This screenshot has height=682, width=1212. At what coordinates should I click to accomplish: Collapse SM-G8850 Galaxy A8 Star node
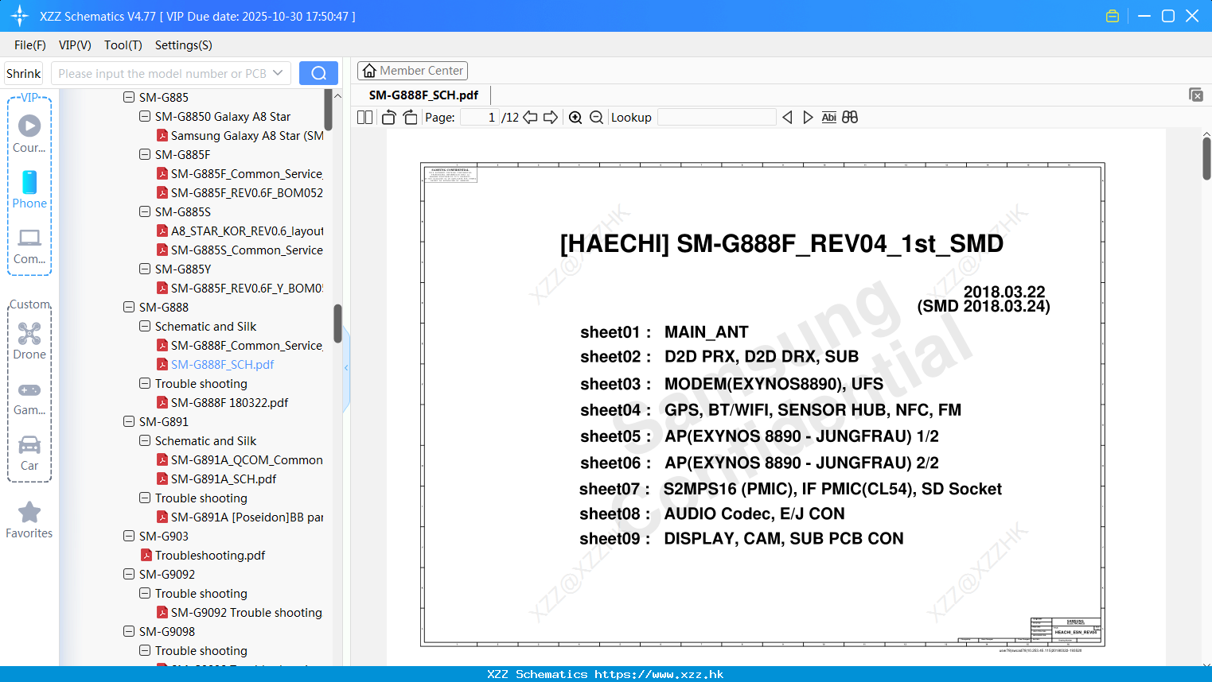tap(145, 116)
